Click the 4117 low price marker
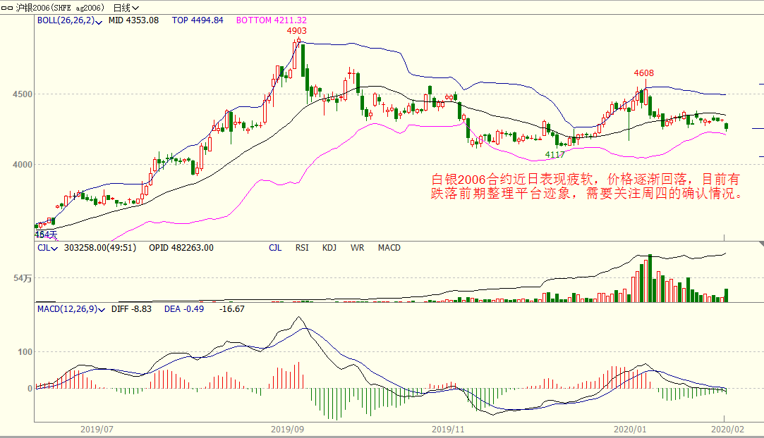 point(554,154)
